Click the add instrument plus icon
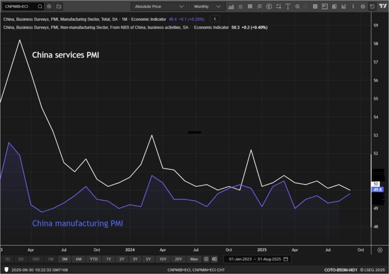389x274 pixels. [49, 6]
